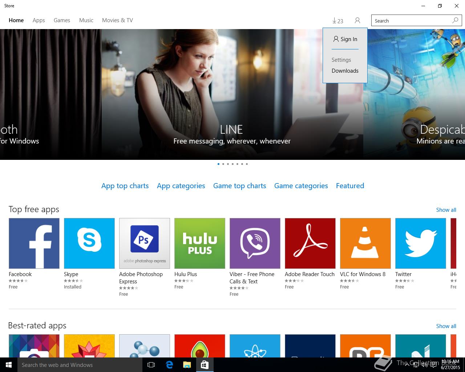The height and width of the screenshot is (372, 465).
Task: Click the volume icon in system tray
Action: pyautogui.click(x=425, y=365)
